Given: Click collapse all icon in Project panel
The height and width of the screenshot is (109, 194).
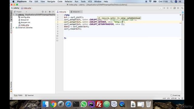Looking at the screenshot, I should pos(46,12).
